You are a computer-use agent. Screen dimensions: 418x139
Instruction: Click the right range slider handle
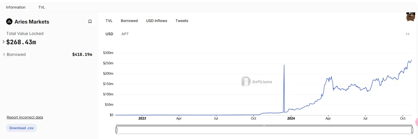click(x=412, y=130)
